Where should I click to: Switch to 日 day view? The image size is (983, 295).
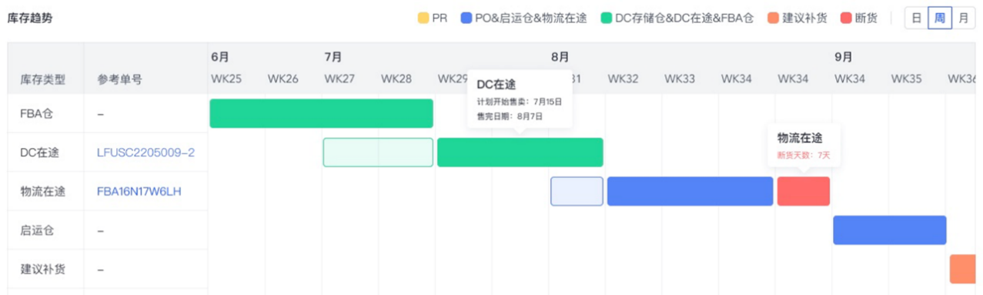[916, 18]
